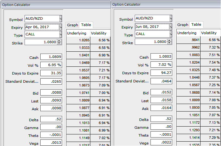Select row with underlying 1.0401

(x=88, y=55)
